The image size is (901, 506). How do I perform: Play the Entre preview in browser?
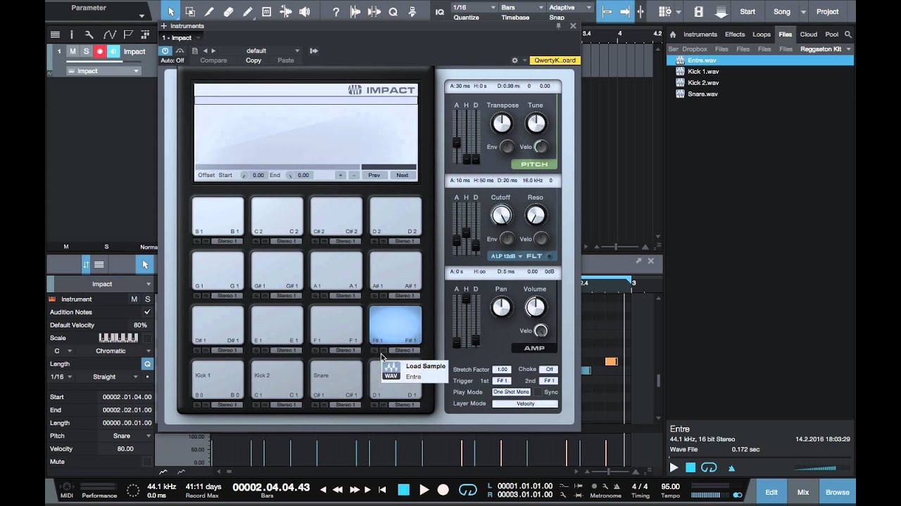(x=674, y=467)
